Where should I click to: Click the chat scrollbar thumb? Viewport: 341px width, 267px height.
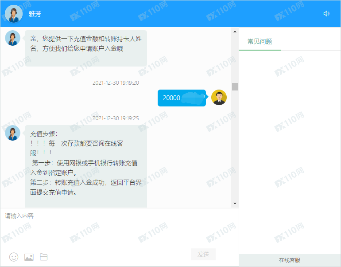tap(235, 86)
